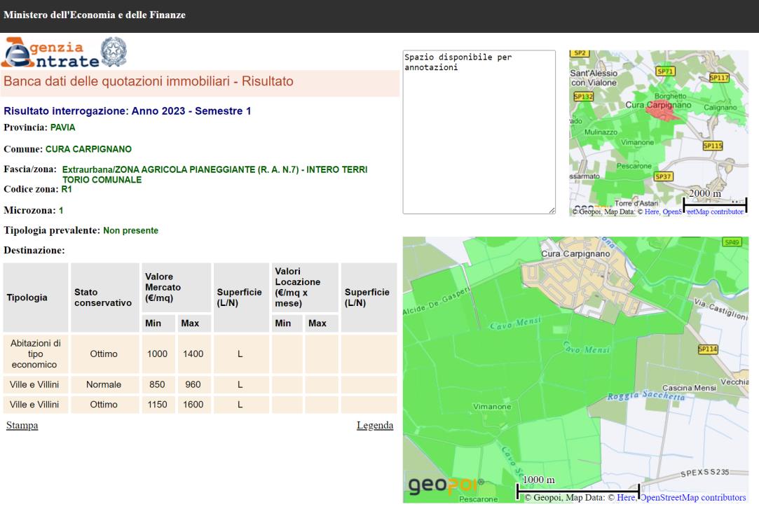Click the SP132 road shield on the small map
Viewport: 759px width, 516px height.
point(583,97)
